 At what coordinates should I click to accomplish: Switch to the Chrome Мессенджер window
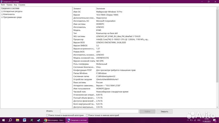point(54,120)
